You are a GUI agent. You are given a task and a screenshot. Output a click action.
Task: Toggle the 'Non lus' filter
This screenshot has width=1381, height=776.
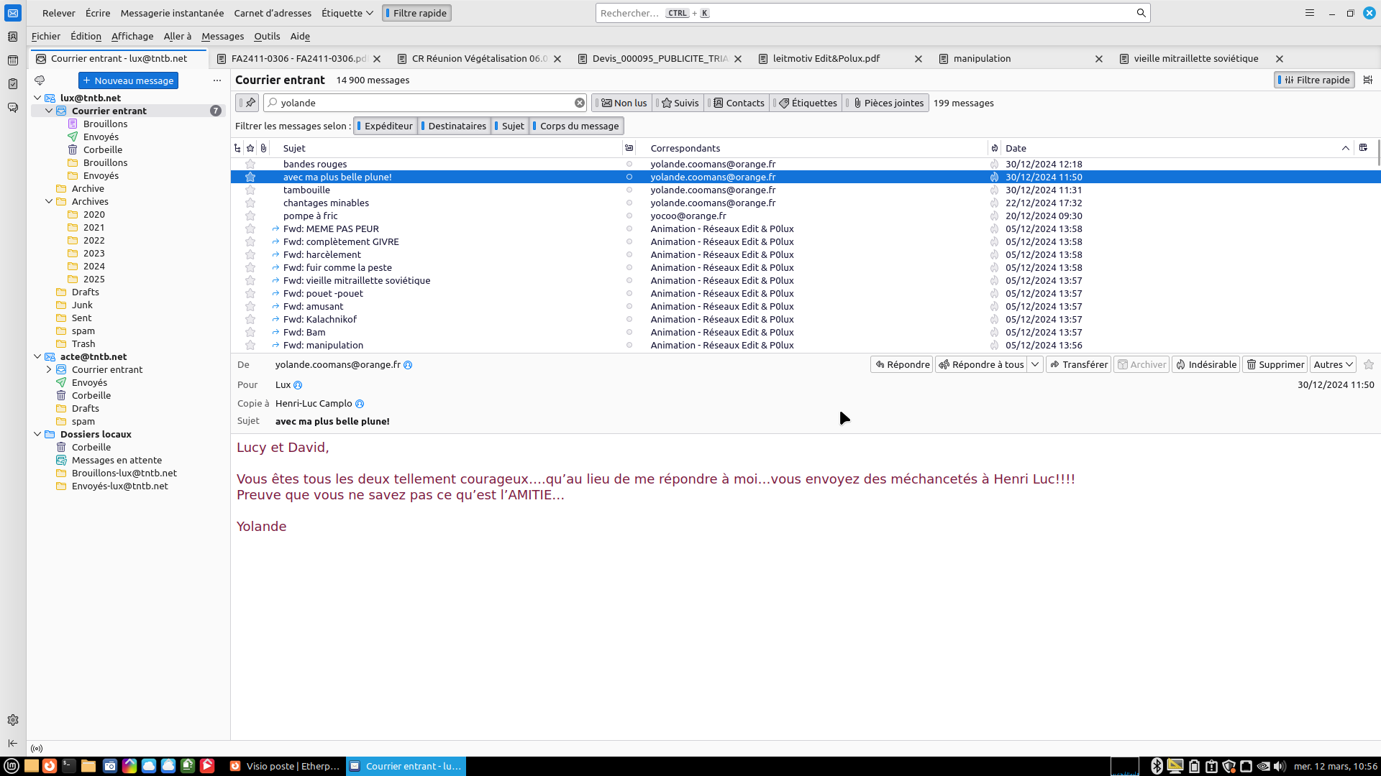tap(624, 103)
